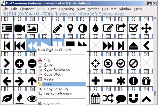
Task: Select the fast backward glyph F049
Action: [20, 46]
